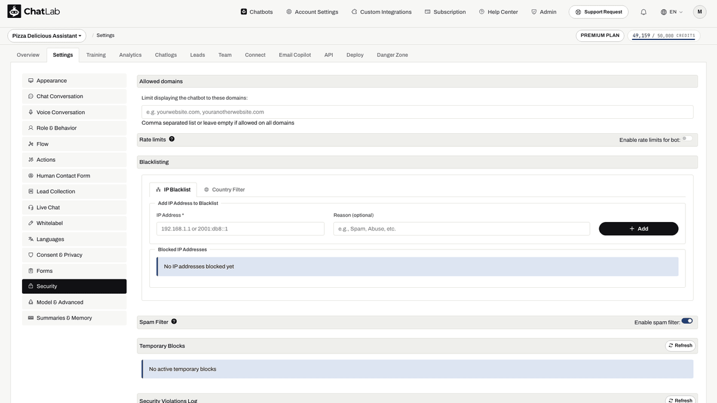The image size is (717, 403).
Task: Open Summaries & Memory settings
Action: (74, 318)
